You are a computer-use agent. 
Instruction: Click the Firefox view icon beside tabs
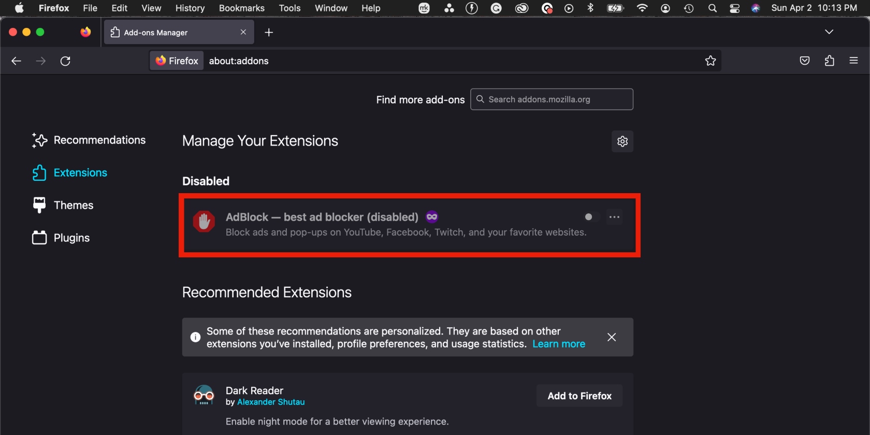pos(85,32)
